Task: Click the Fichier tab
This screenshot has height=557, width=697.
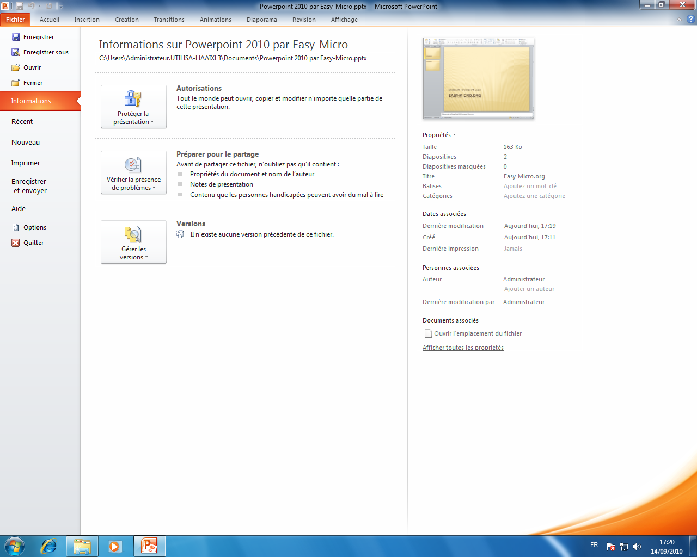Action: pos(16,20)
